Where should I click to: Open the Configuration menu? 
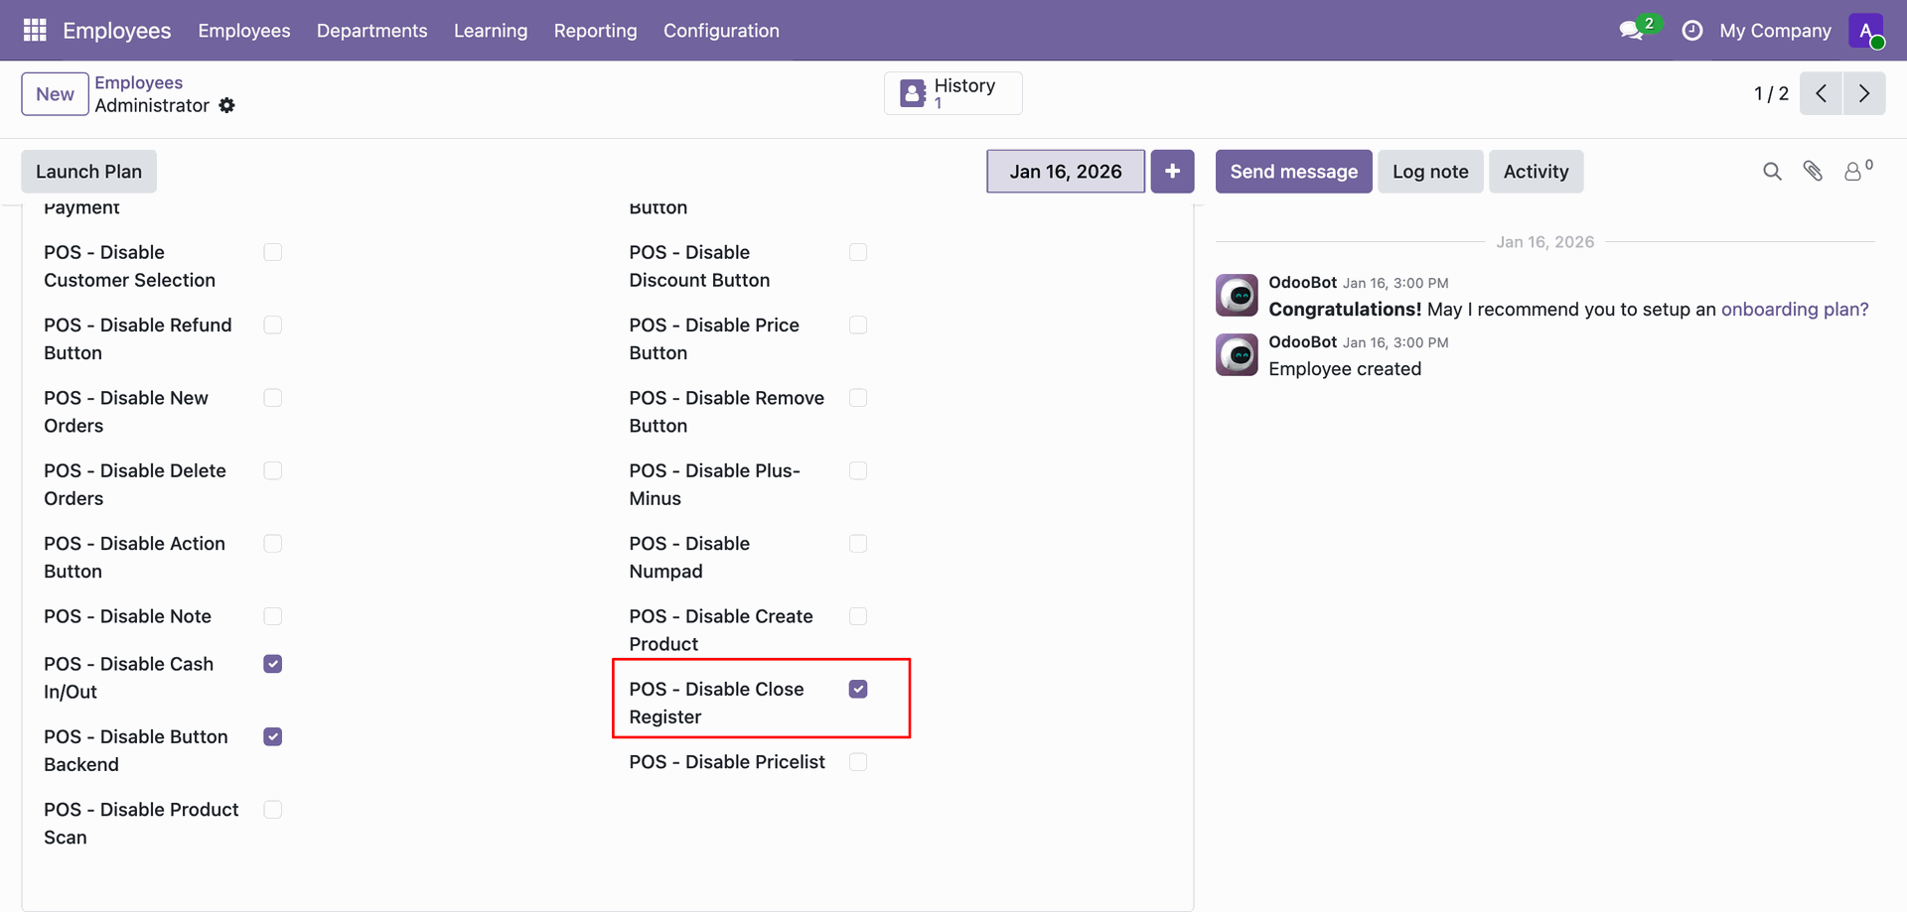(x=721, y=31)
